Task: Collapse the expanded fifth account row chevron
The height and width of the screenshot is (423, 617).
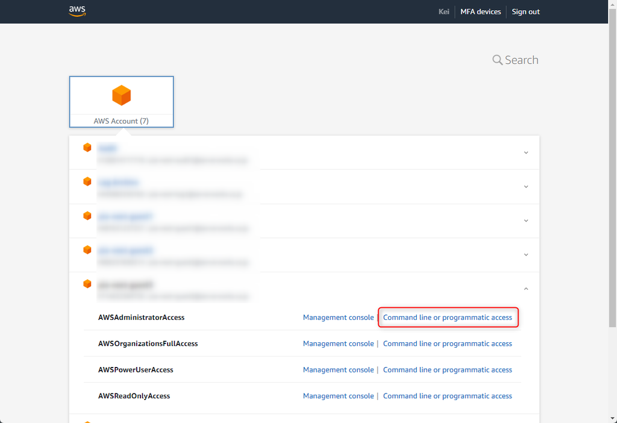Action: pos(525,289)
